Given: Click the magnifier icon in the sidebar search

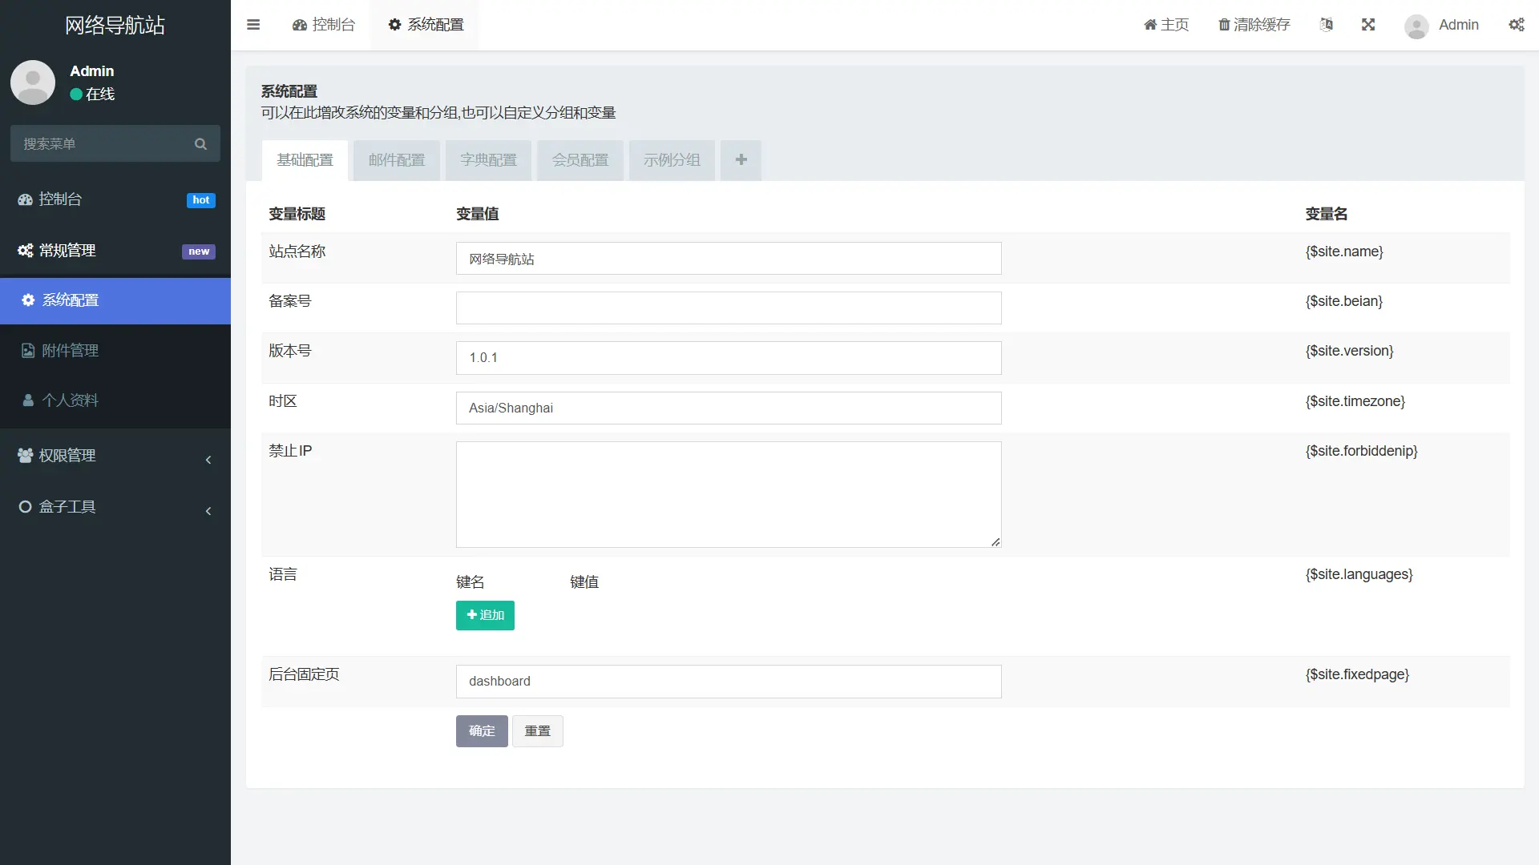Looking at the screenshot, I should (200, 143).
